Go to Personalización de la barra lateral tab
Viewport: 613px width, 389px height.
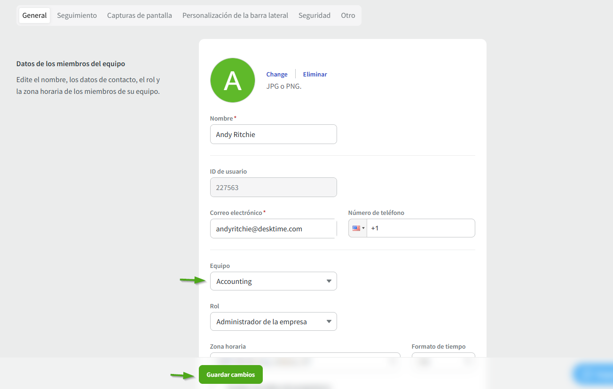click(x=235, y=15)
